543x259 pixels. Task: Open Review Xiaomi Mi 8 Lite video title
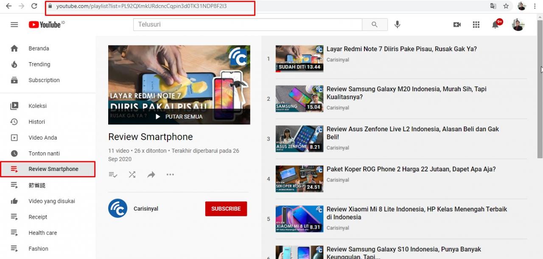coord(417,213)
